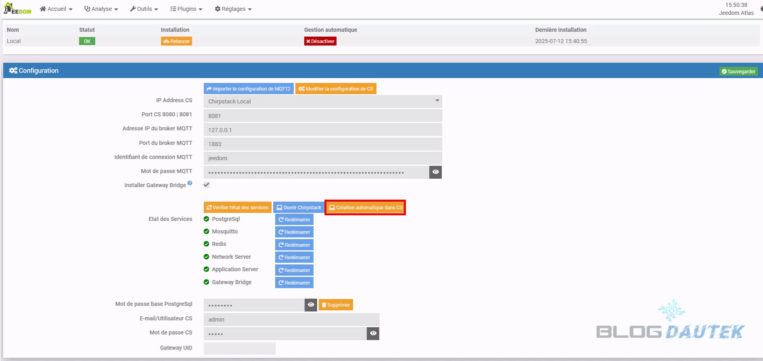Restart the Network Server service
The height and width of the screenshot is (361, 763).
(x=294, y=258)
